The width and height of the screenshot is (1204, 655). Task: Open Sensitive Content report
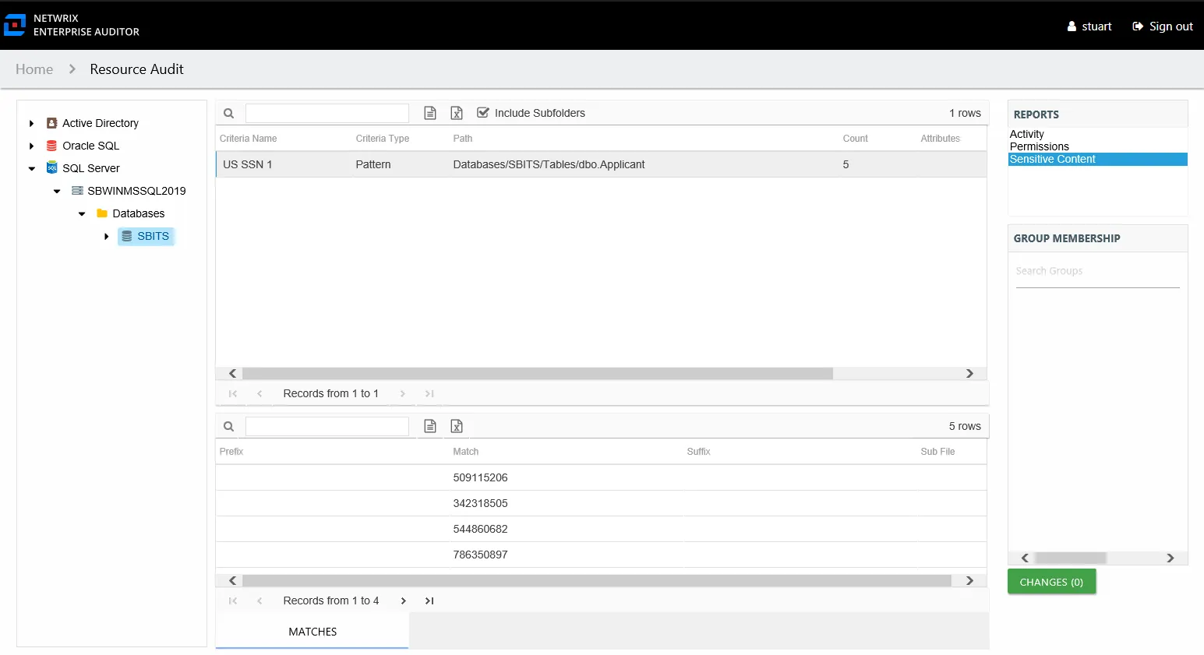coord(1098,159)
